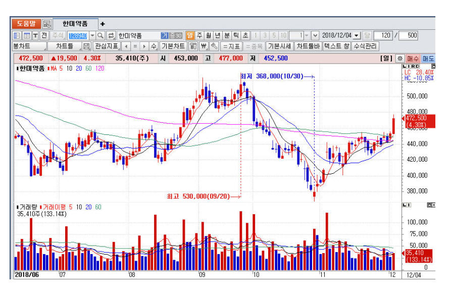Click the 매수 buy button
The height and width of the screenshot is (291, 449).
(x=413, y=58)
